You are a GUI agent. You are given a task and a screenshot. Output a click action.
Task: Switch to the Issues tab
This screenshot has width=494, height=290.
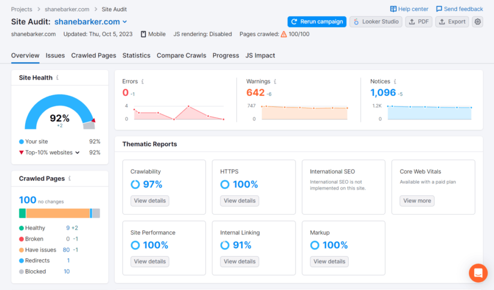55,55
